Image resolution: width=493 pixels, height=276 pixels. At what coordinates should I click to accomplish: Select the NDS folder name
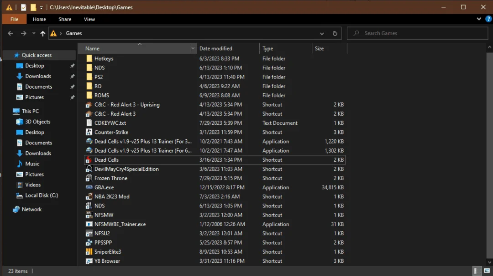[x=100, y=68]
